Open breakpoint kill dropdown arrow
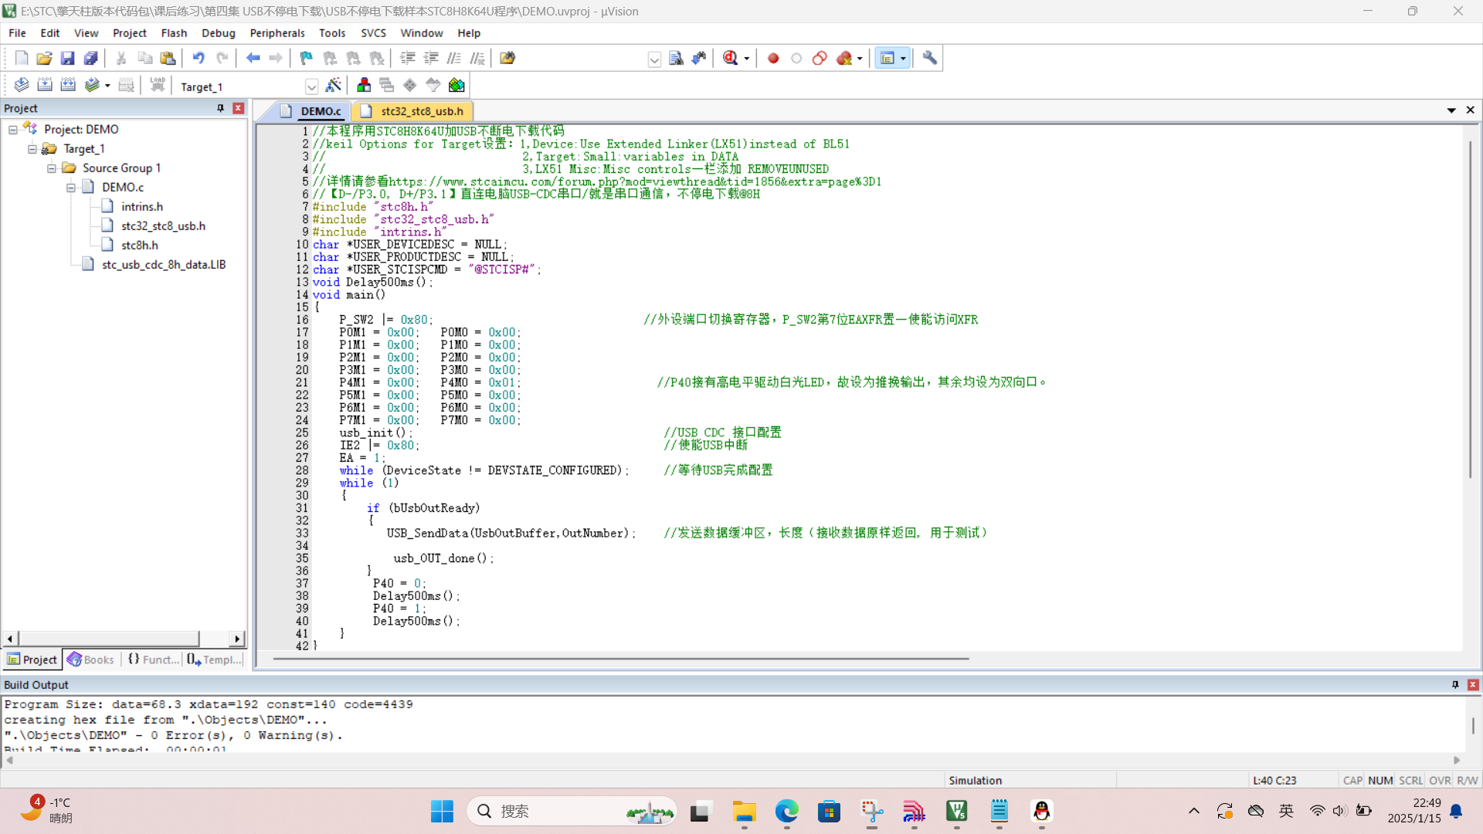 860,59
